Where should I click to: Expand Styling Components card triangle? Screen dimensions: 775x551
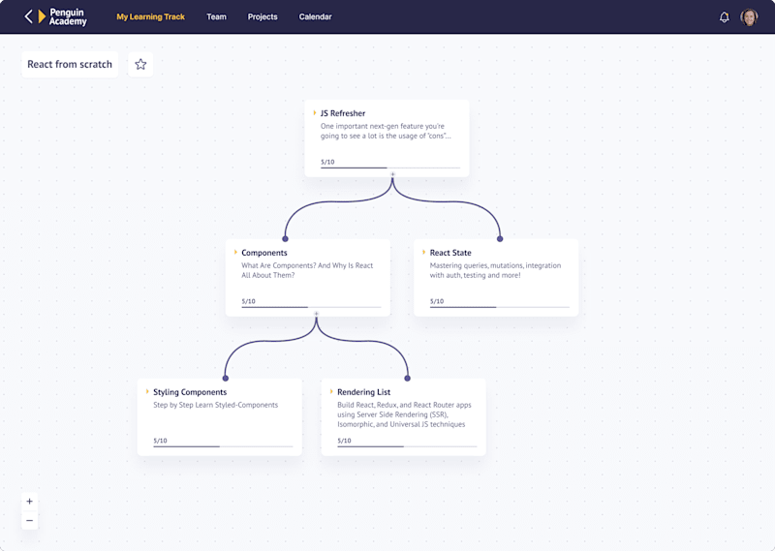coord(147,391)
